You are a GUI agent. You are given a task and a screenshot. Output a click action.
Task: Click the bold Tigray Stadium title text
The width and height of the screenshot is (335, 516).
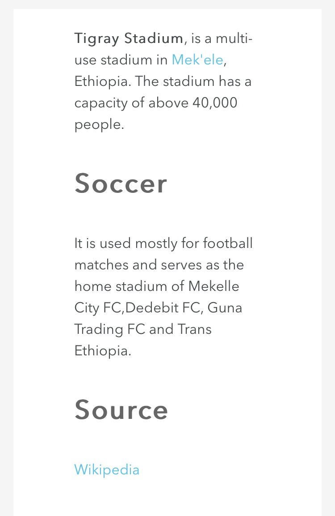[129, 38]
